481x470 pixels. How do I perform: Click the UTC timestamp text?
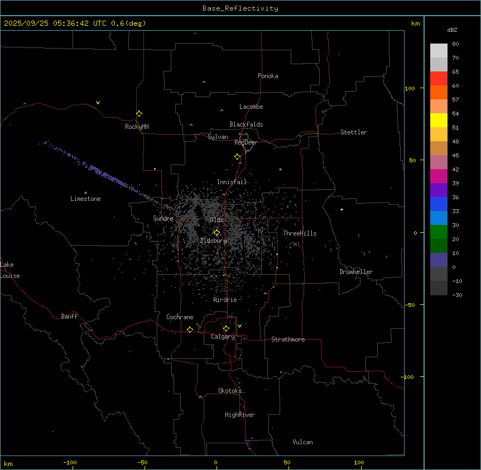(75, 23)
